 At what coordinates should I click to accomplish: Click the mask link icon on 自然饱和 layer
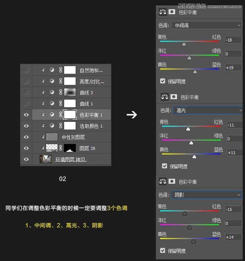click(x=61, y=70)
